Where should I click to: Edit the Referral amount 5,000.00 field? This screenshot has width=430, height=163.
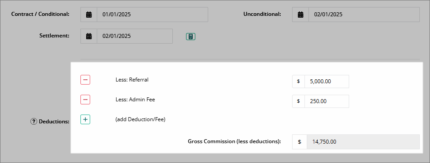[x=327, y=81]
